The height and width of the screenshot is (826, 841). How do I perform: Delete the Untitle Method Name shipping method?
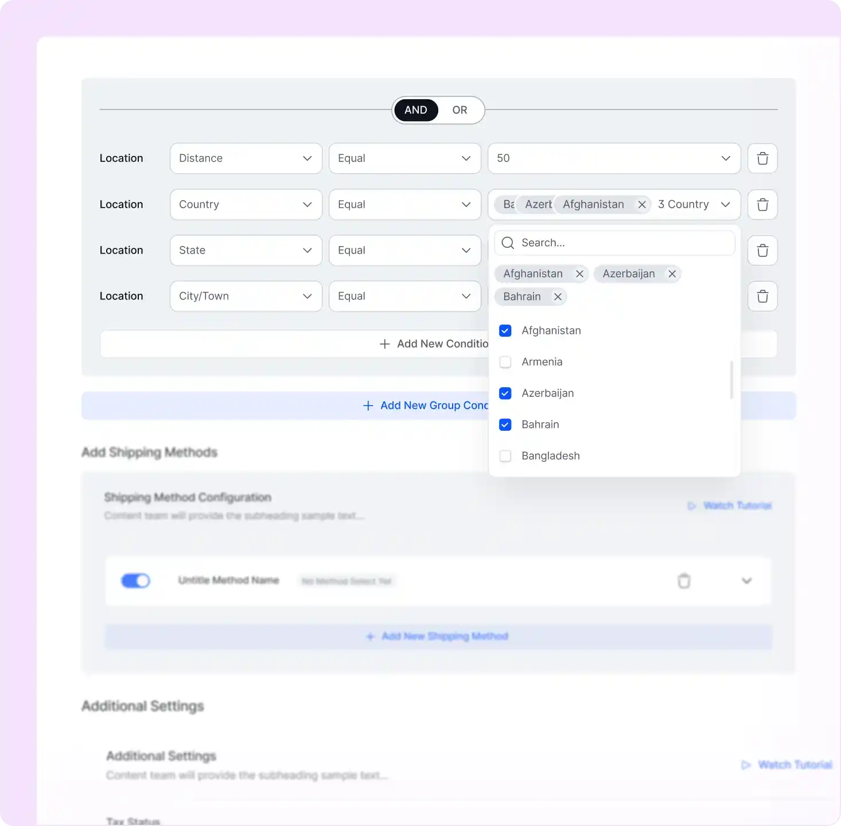(684, 580)
